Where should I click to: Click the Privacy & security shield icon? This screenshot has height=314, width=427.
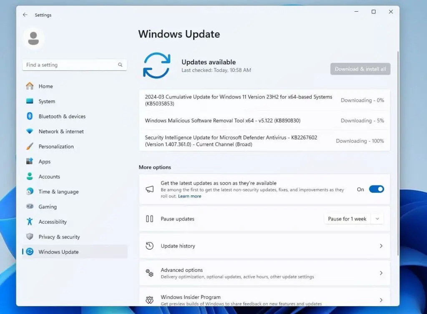(30, 237)
